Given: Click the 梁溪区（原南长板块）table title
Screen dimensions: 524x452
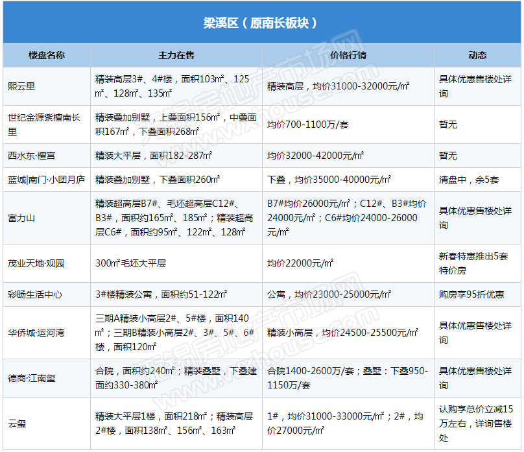Looking at the screenshot, I should pyautogui.click(x=261, y=23).
